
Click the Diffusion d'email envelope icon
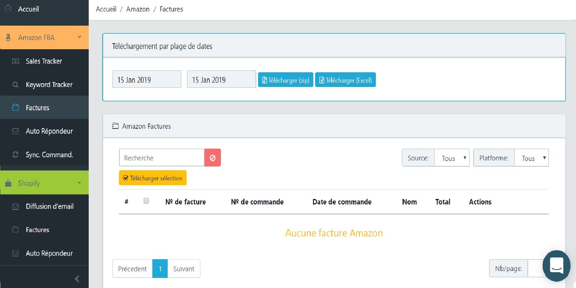pos(16,206)
